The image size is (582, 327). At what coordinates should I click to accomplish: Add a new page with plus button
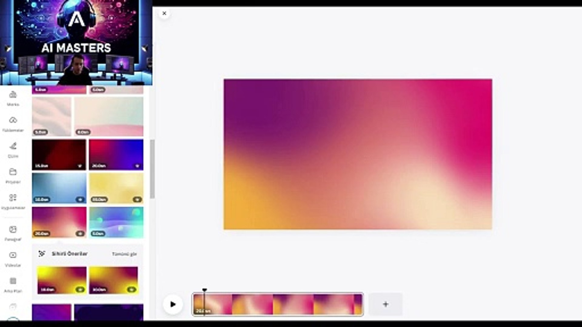(385, 304)
